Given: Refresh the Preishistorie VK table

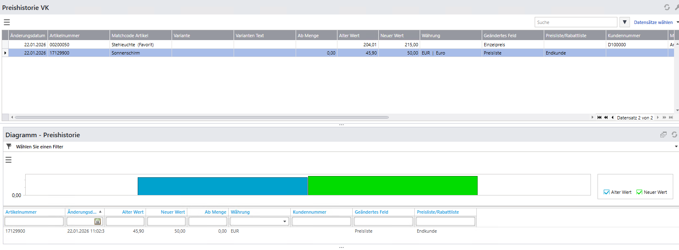Looking at the screenshot, I should coord(667,7).
